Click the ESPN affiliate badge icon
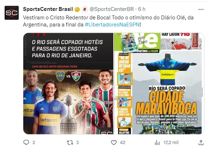The height and width of the screenshot is (150, 209). click(85, 9)
